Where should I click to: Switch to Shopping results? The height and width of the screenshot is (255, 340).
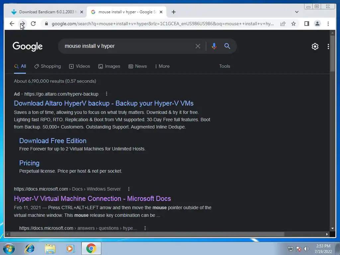(x=47, y=66)
